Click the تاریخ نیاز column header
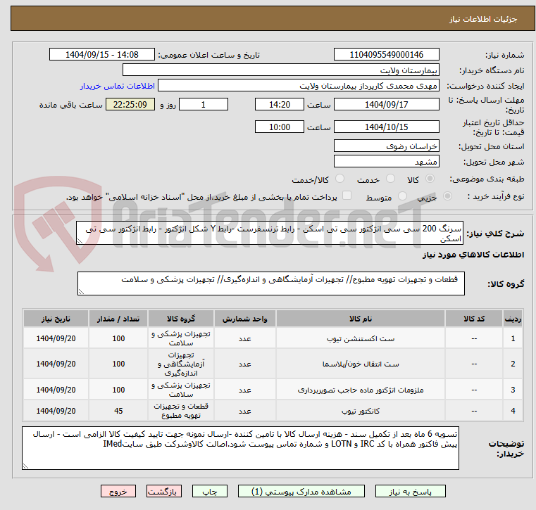This screenshot has height=510, width=536. (x=56, y=319)
